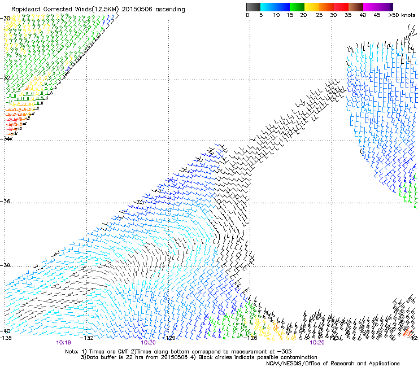Viewport: 418px width, 367px height.
Task: Click the legend scale label '45'
Action: pos(377,15)
